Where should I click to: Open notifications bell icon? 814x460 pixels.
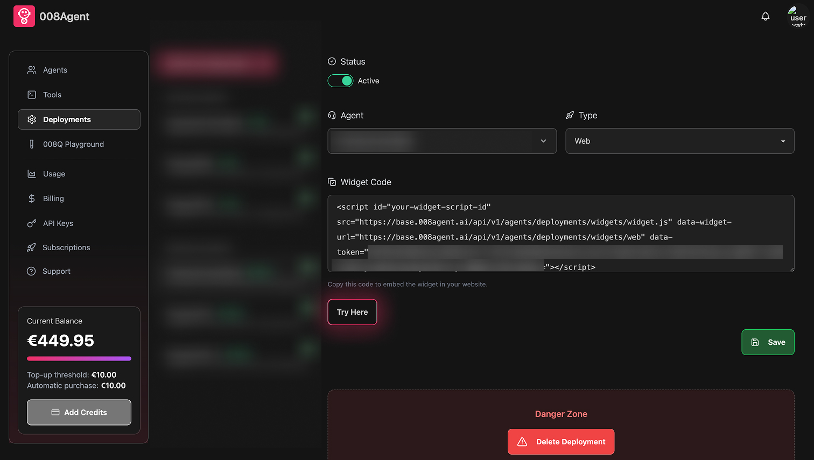pos(765,16)
